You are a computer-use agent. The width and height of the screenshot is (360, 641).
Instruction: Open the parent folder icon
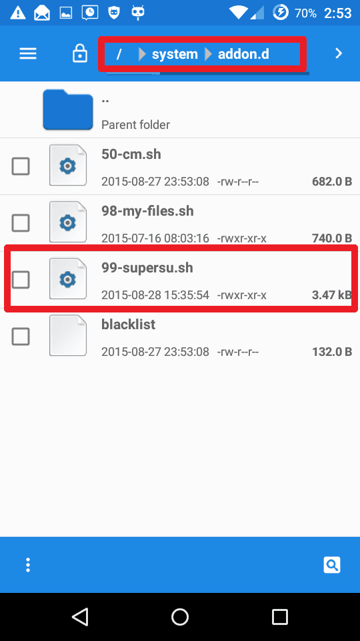(68, 110)
